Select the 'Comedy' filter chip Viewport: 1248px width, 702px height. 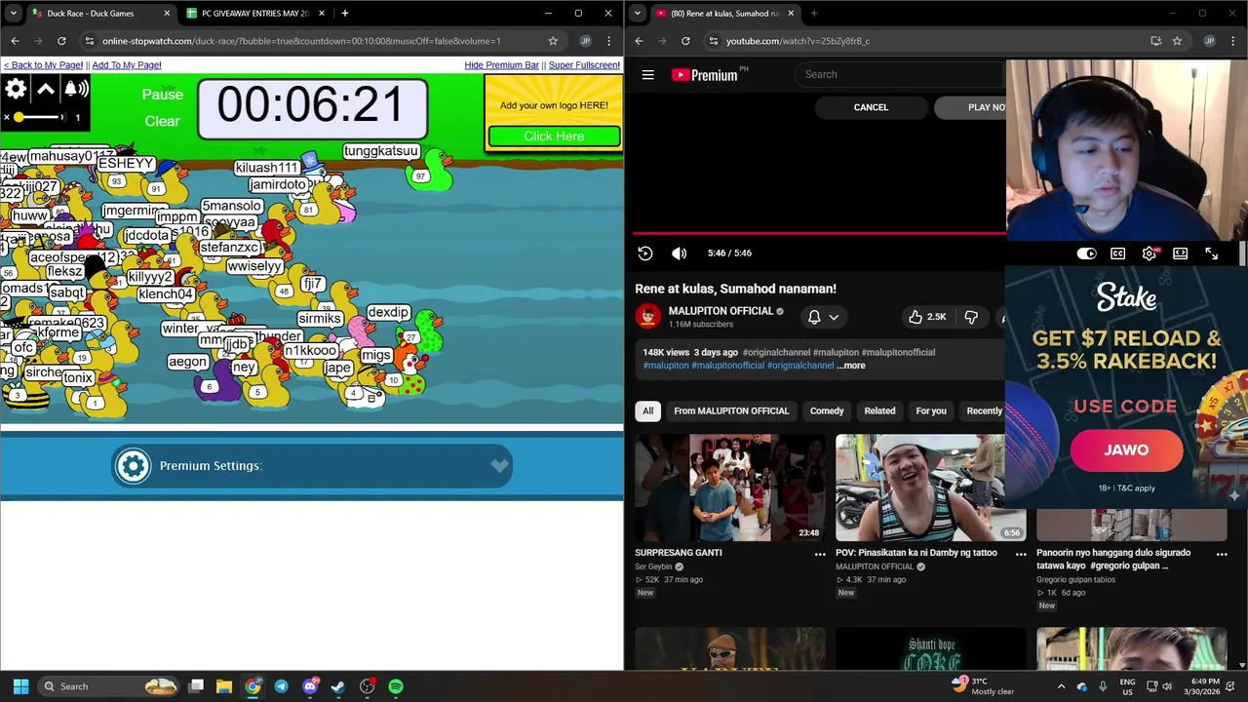[x=827, y=410]
